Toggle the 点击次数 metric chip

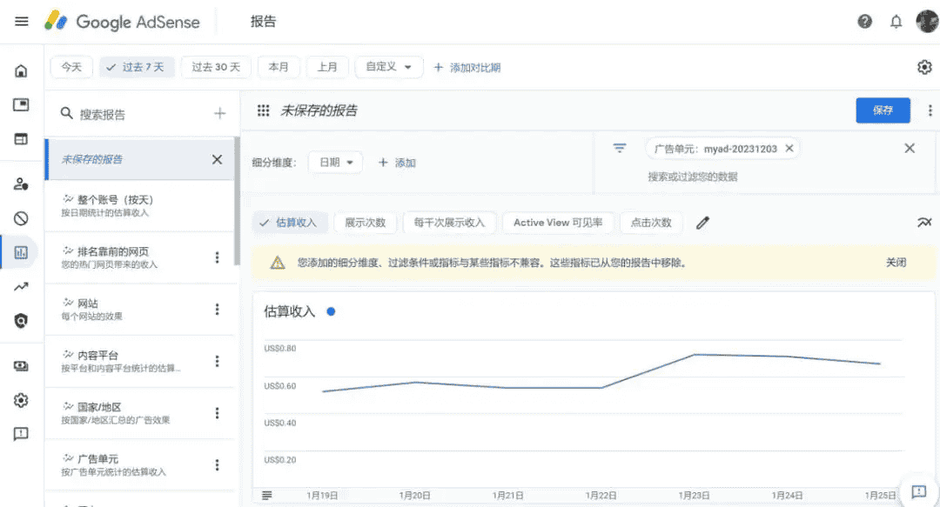pyautogui.click(x=651, y=223)
